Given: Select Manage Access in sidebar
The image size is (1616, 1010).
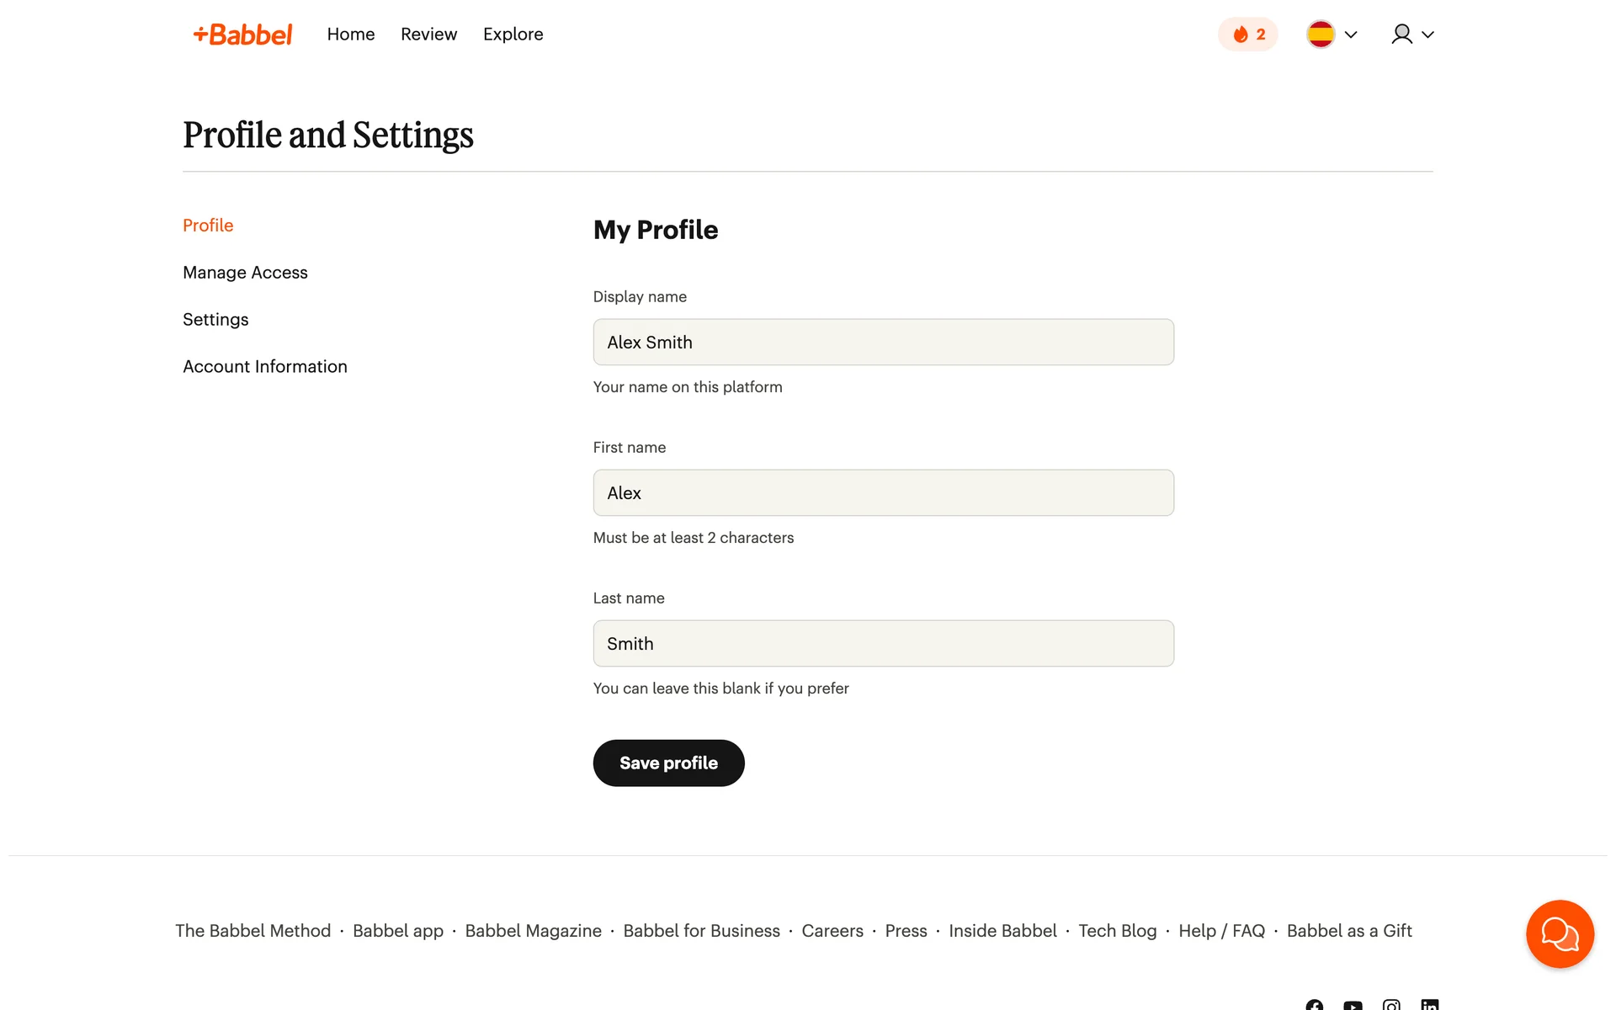Looking at the screenshot, I should pos(245,273).
